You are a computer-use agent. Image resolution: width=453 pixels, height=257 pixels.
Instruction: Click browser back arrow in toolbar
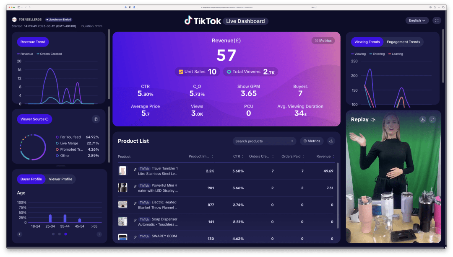point(26,7)
